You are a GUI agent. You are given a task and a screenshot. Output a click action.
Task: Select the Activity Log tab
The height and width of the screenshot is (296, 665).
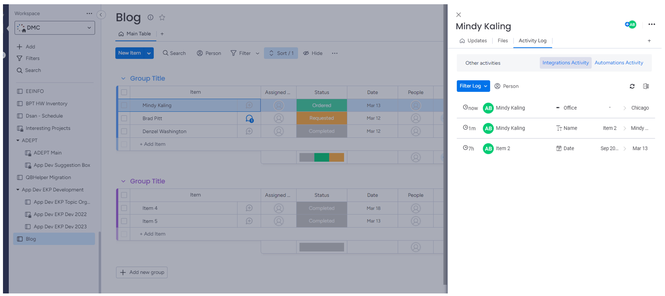pos(533,41)
